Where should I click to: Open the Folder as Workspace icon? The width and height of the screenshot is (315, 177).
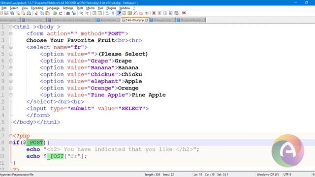point(141,13)
